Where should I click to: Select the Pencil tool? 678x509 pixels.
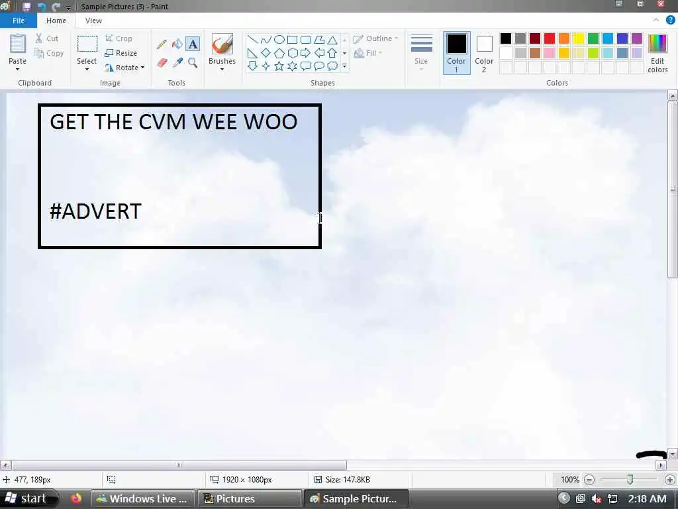[162, 44]
